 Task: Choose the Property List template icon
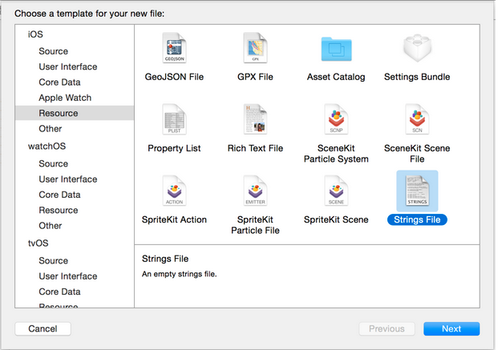174,119
